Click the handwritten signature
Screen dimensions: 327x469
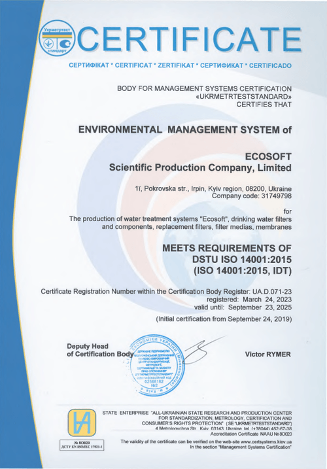[203, 349]
